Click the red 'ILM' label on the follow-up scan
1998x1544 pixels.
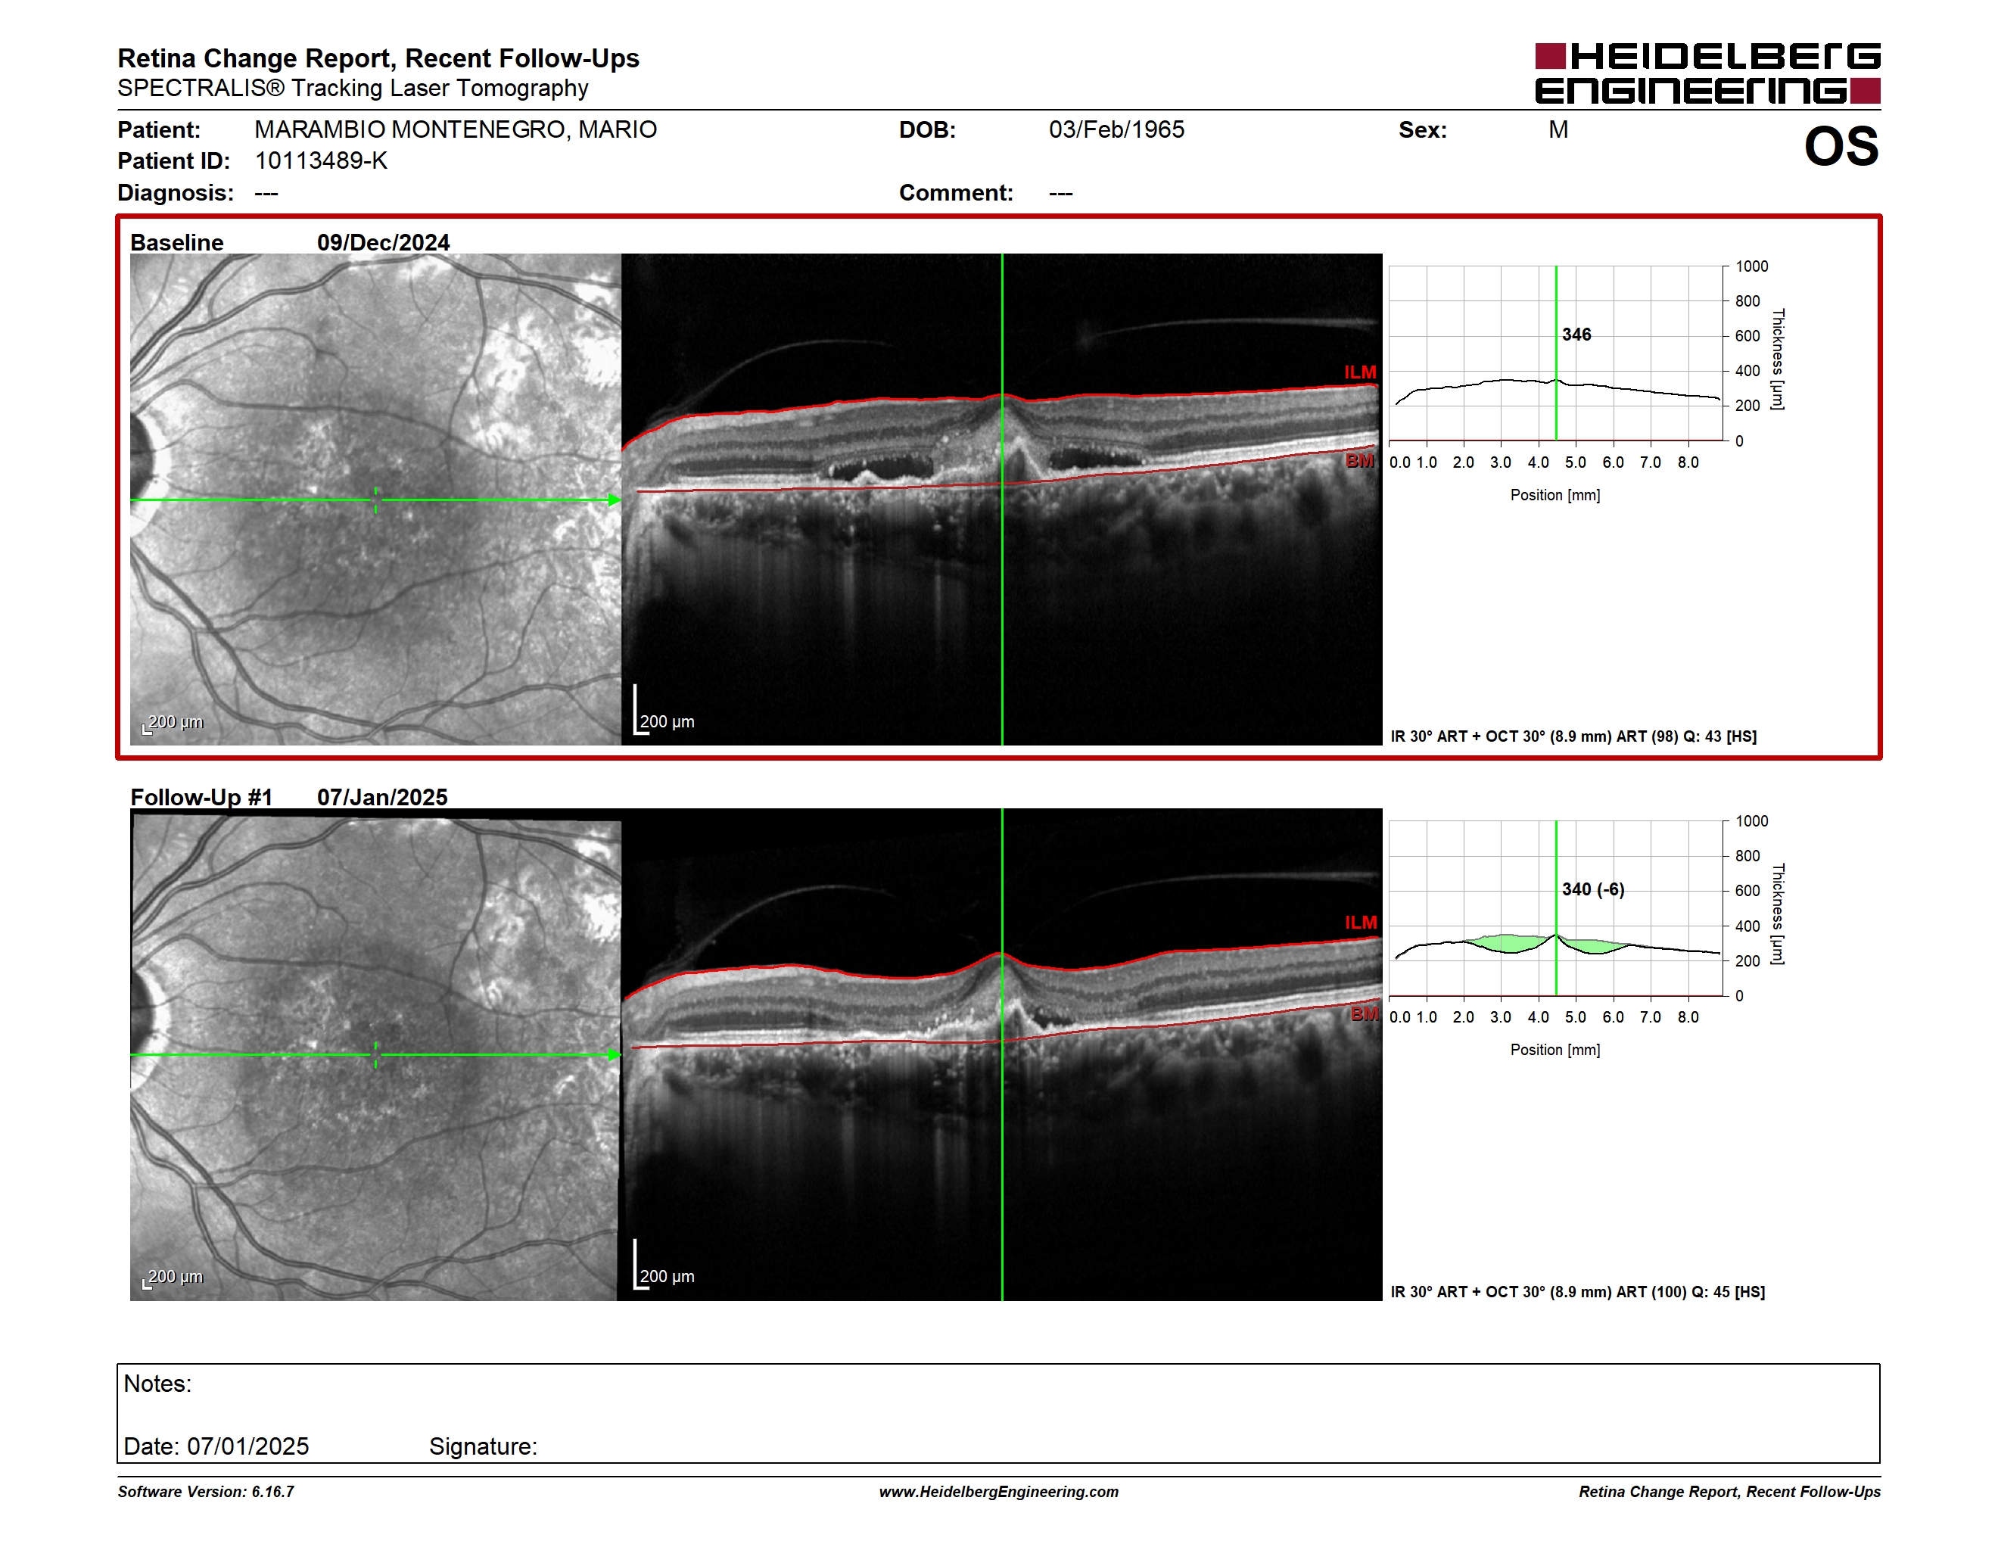click(x=1360, y=923)
